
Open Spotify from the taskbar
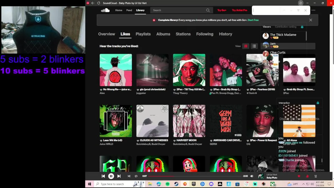[168, 184]
